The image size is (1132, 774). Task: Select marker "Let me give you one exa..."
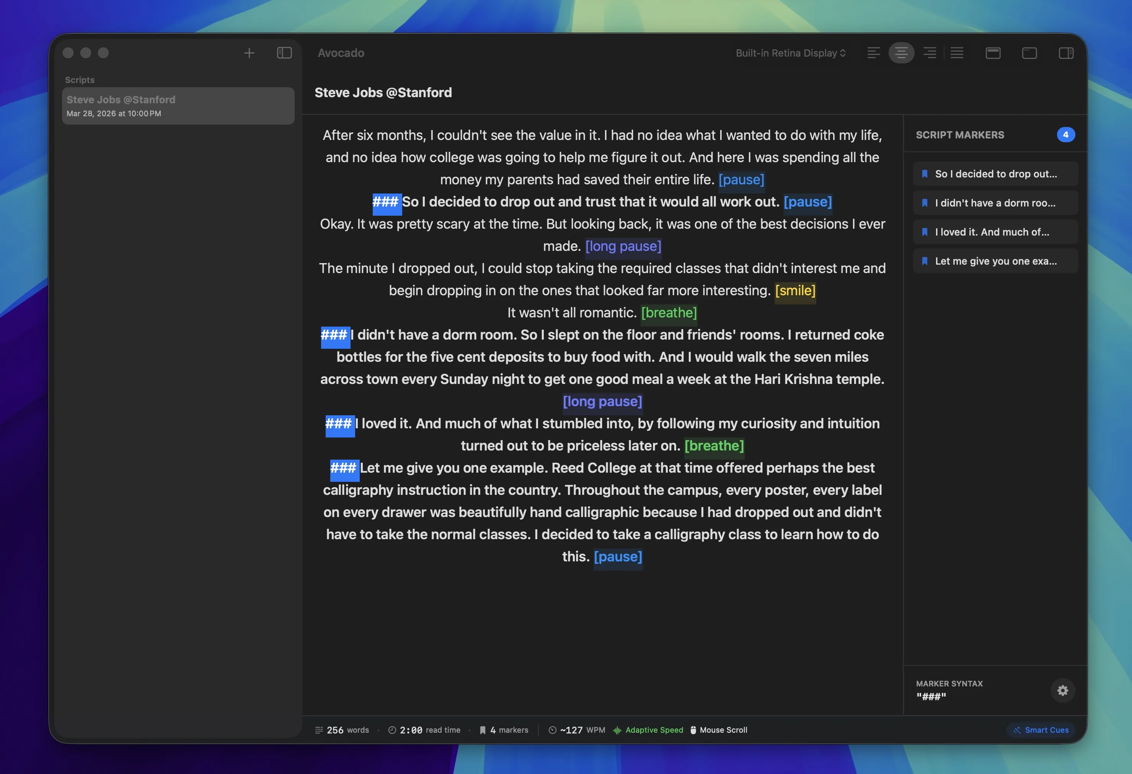click(x=995, y=261)
